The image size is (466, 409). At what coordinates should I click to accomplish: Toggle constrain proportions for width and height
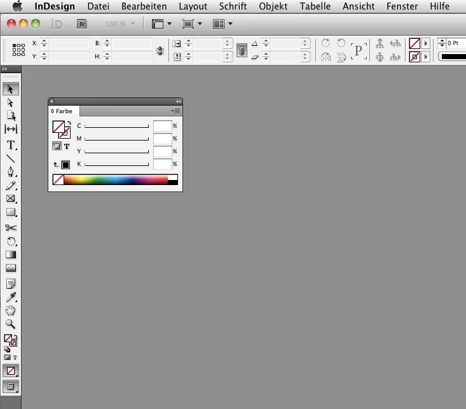click(x=160, y=50)
